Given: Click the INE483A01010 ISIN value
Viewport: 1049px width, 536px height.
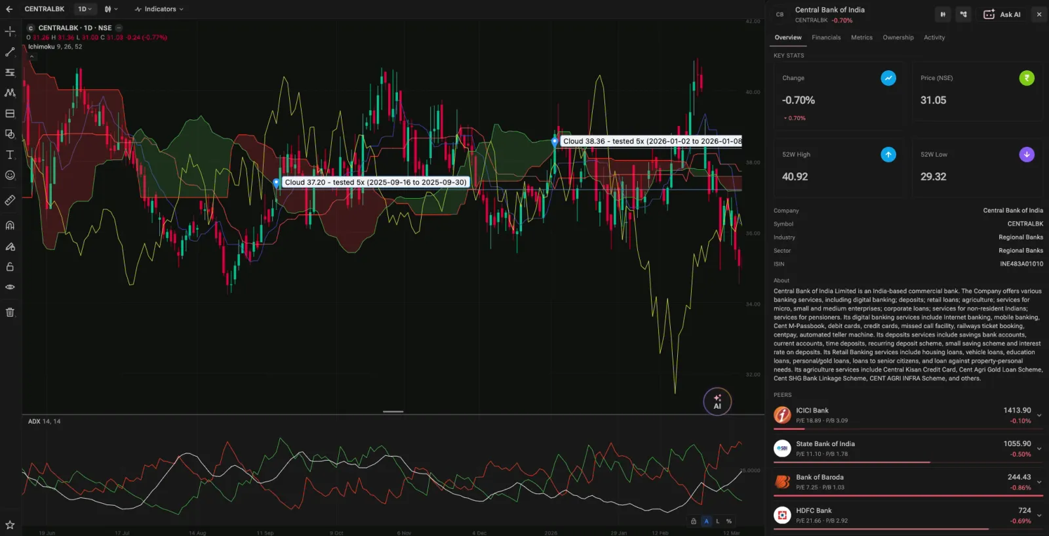Looking at the screenshot, I should (x=1021, y=264).
